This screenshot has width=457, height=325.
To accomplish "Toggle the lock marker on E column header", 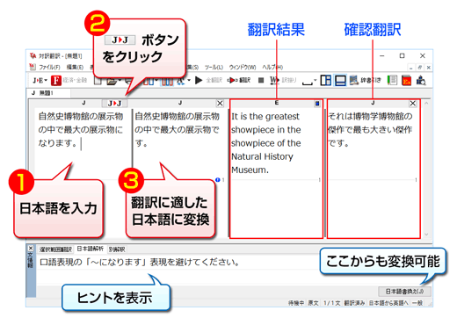I will click(x=317, y=104).
